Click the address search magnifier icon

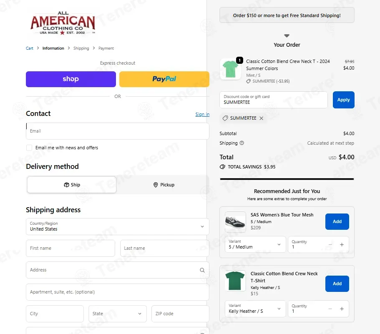point(202,270)
